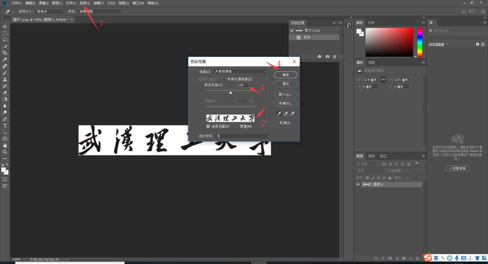Viewport: 488px width, 264px height.
Task: Open the 样本 sample layers dropdown
Action: pyautogui.click(x=100, y=11)
